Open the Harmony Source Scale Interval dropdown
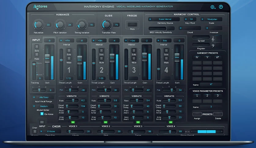Screen dimensions: 256x148 coord(164,19)
